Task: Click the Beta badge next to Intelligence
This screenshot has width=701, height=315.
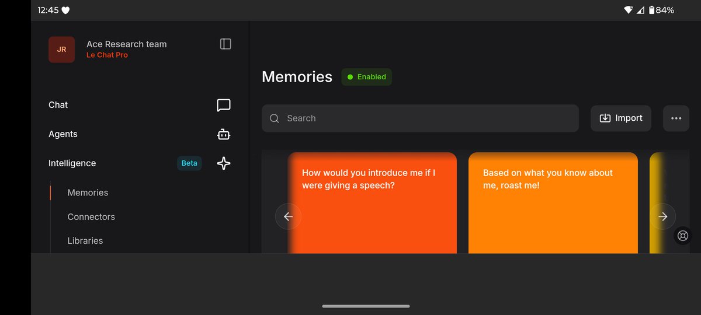Action: tap(189, 163)
